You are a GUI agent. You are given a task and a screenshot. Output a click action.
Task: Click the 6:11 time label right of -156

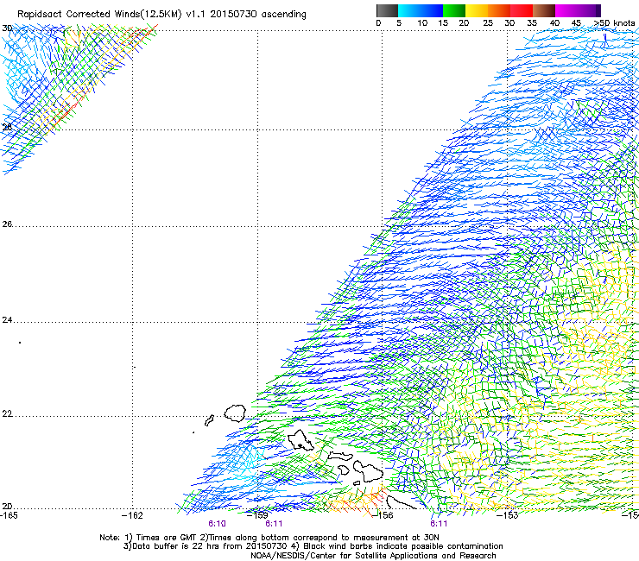439,524
